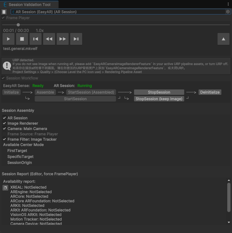This screenshot has width=232, height=233.
Task: Click the rewind playback icon
Action: [x=49, y=39]
